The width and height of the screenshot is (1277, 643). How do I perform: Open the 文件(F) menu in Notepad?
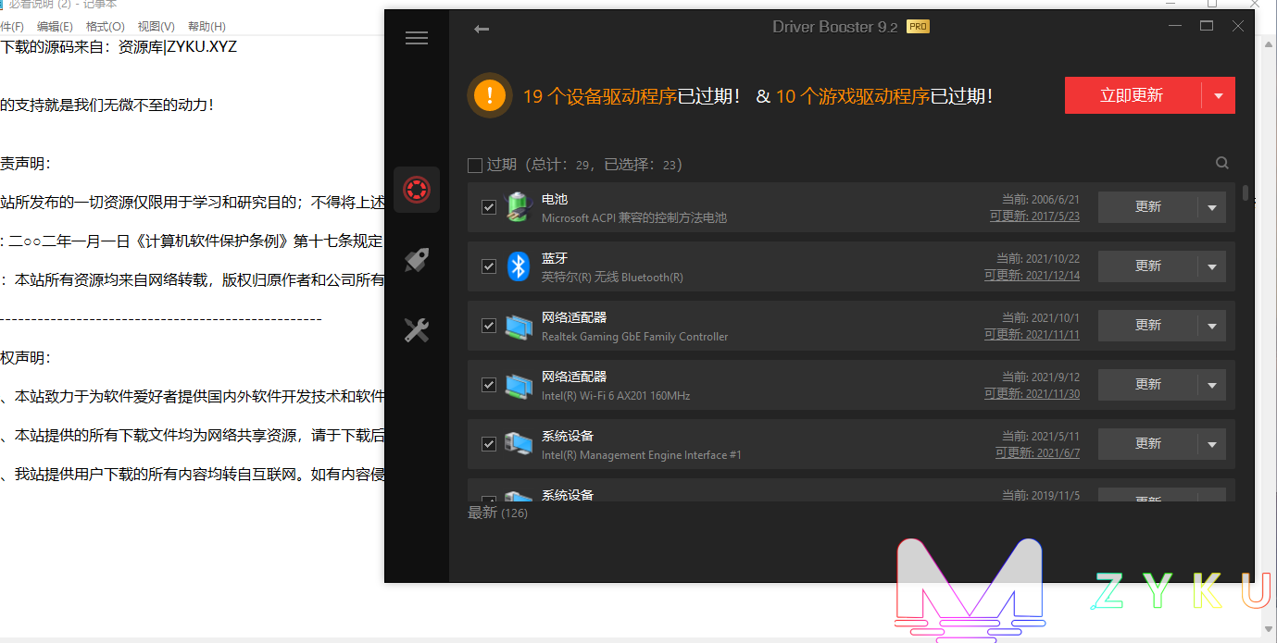click(x=12, y=27)
